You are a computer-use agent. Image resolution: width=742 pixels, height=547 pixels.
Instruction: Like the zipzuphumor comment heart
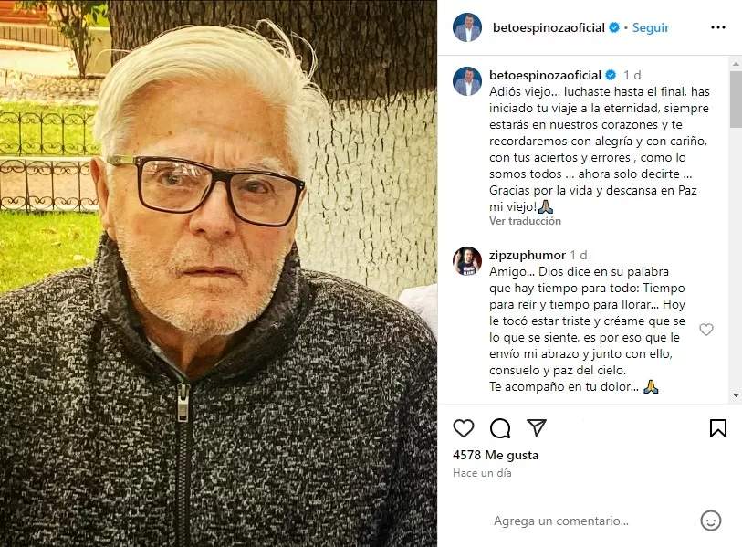(706, 329)
